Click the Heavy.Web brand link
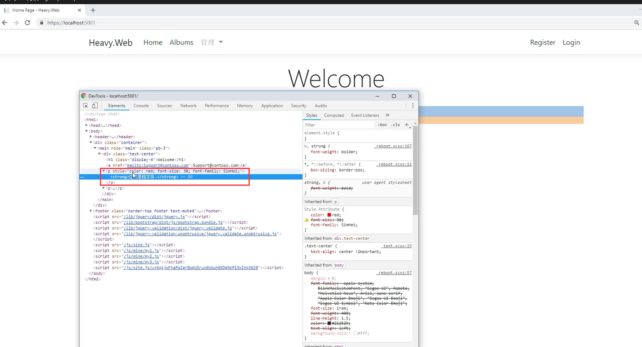 [111, 43]
